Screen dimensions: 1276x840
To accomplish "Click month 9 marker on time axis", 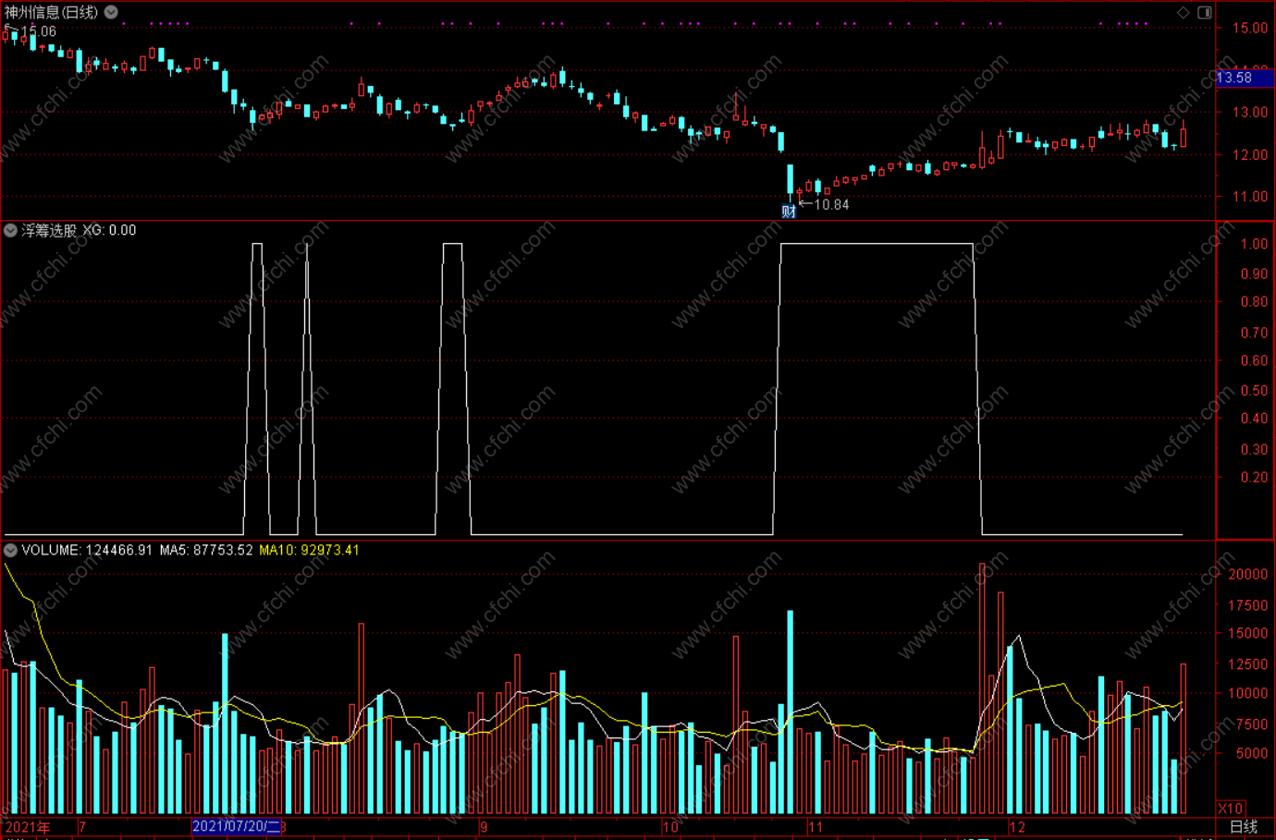I will (x=484, y=827).
